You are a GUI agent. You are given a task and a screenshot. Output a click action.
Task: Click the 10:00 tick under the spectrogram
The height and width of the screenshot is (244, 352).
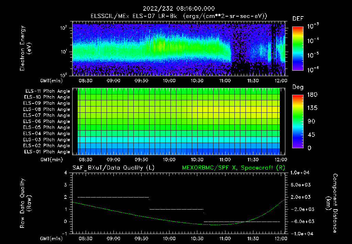[x=169, y=80]
